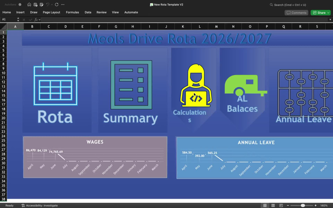Click the 140% zoom level value
This screenshot has width=333, height=208.
324,205
